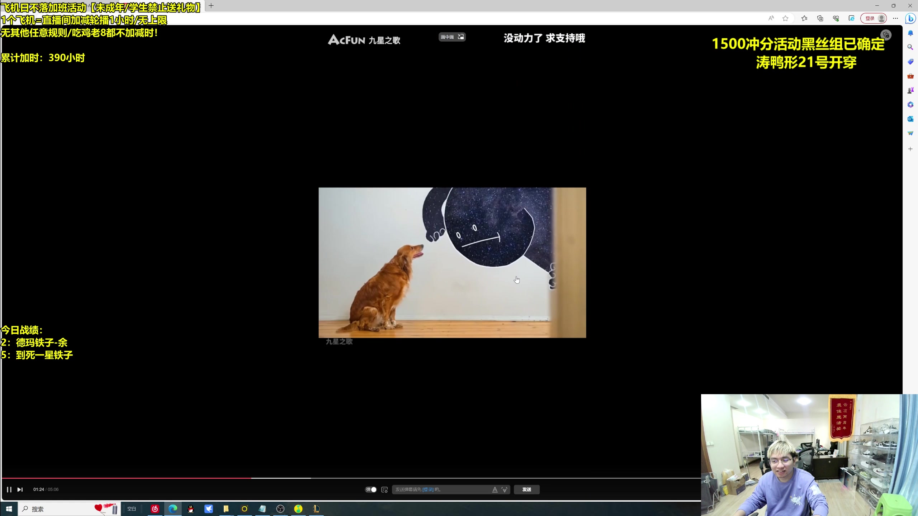Open the Collections icon in toolbar
918x516 pixels.
tap(820, 18)
